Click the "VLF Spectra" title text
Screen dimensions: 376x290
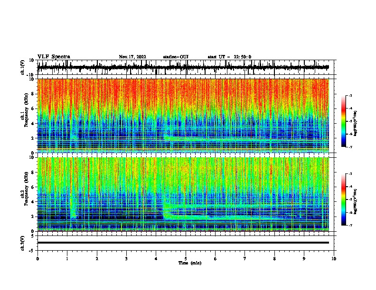click(54, 57)
